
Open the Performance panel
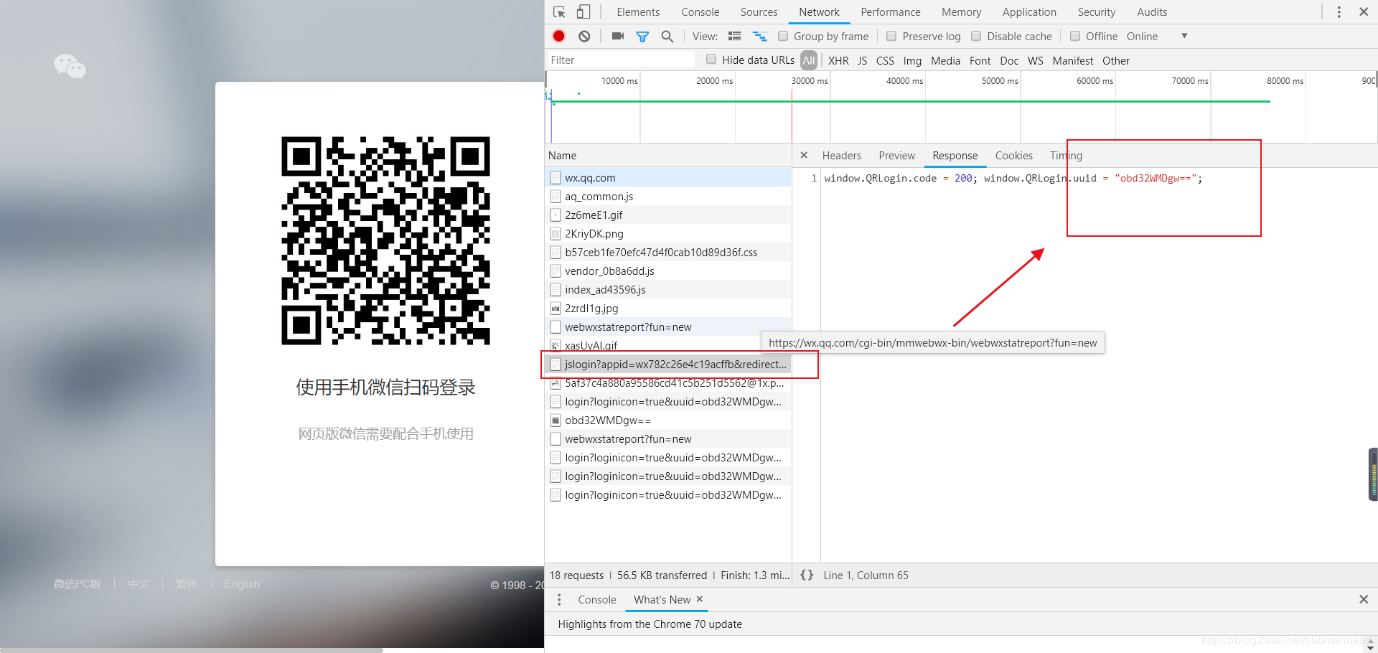(x=890, y=12)
